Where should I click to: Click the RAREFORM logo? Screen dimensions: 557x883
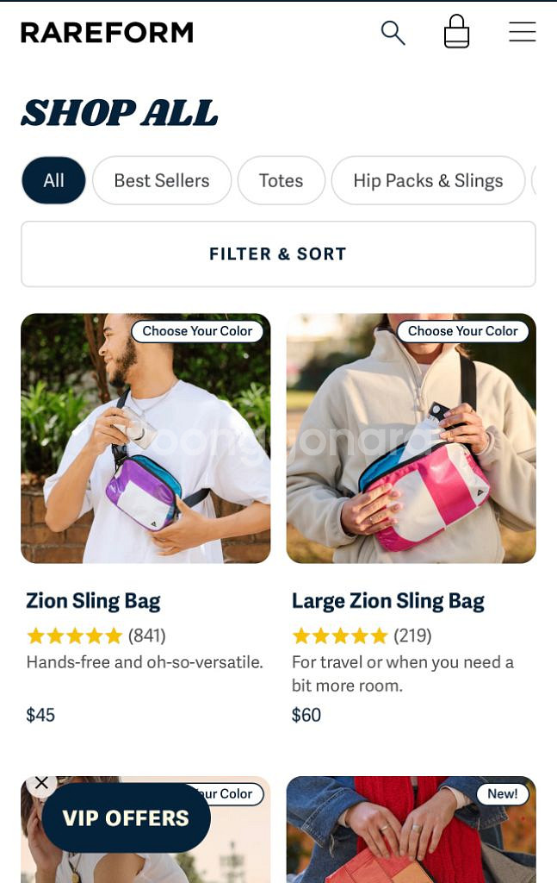click(107, 33)
